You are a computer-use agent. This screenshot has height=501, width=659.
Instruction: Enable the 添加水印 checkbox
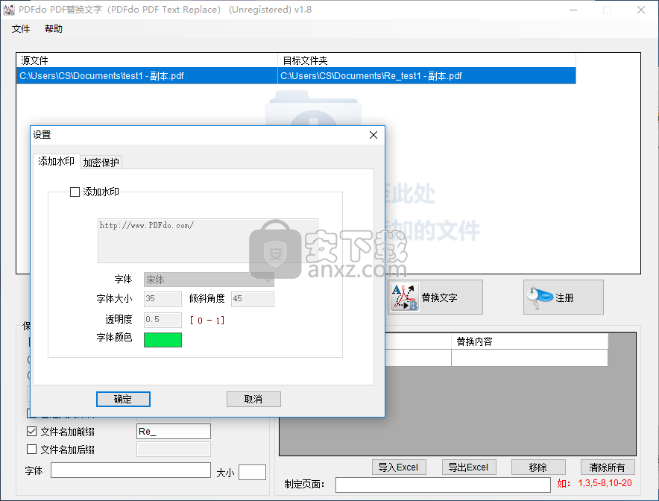tap(75, 192)
